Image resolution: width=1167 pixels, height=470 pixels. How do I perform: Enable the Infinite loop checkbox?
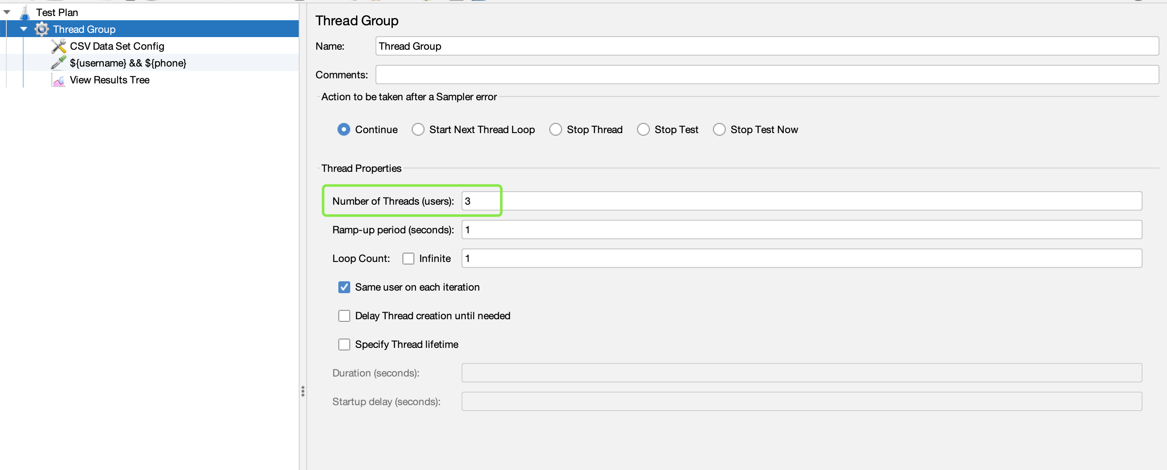tap(408, 259)
